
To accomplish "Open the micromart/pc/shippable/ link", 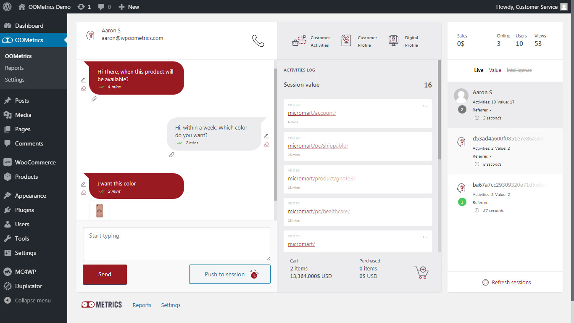I will (x=318, y=146).
